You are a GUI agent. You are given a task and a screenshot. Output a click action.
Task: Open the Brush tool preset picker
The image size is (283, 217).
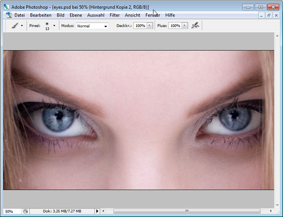[17, 26]
